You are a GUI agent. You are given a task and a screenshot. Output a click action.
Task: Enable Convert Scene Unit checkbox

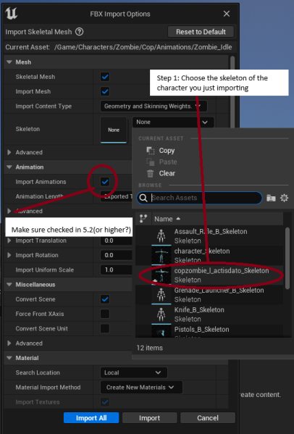tap(105, 328)
